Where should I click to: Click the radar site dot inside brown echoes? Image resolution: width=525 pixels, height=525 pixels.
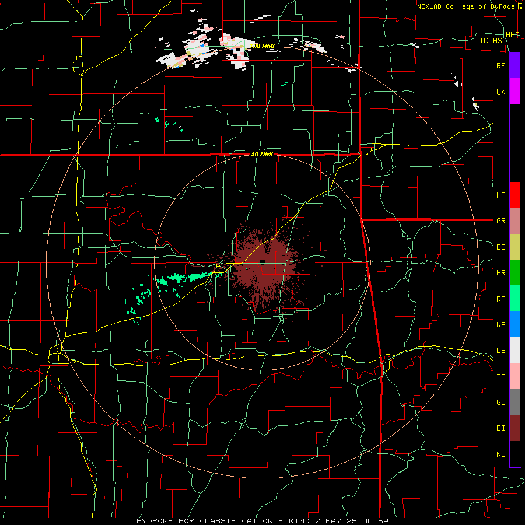[262, 262]
